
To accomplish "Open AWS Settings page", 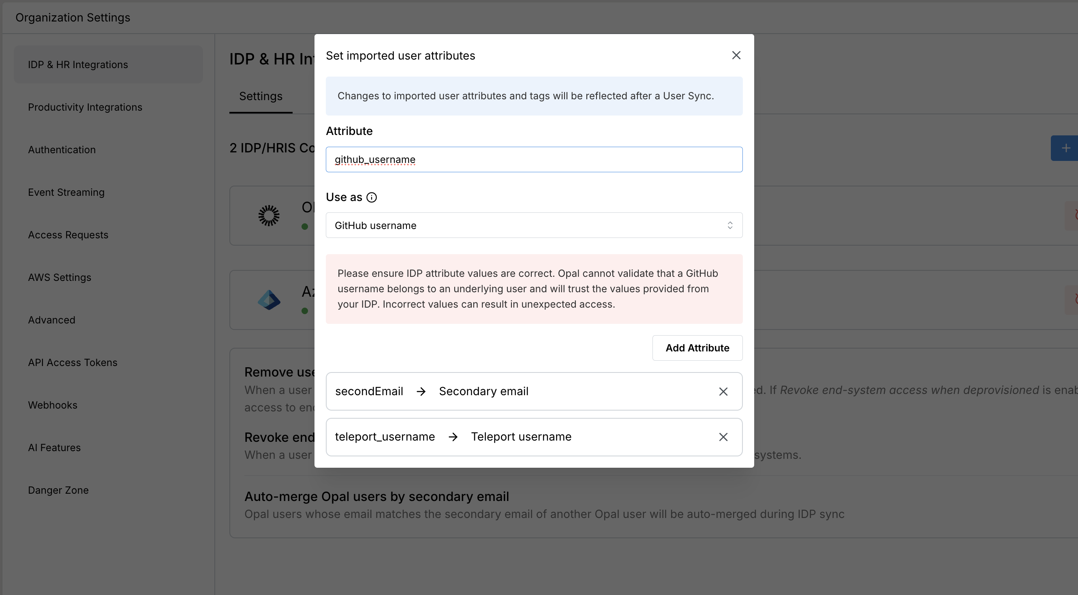I will 60,277.
